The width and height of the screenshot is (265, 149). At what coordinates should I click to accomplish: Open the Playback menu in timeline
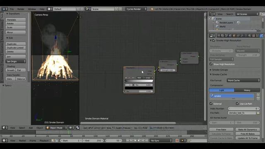click(x=44, y=141)
